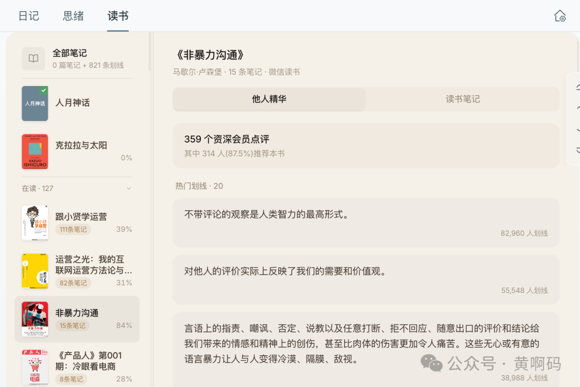Click the 82,960 人划线 count
Image resolution: width=580 pixels, height=387 pixels.
click(x=524, y=233)
